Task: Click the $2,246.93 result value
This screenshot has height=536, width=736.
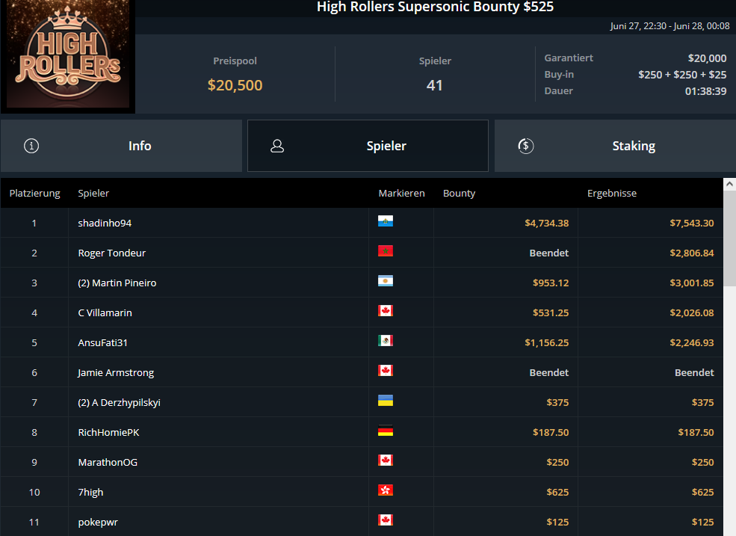Action: coord(691,342)
